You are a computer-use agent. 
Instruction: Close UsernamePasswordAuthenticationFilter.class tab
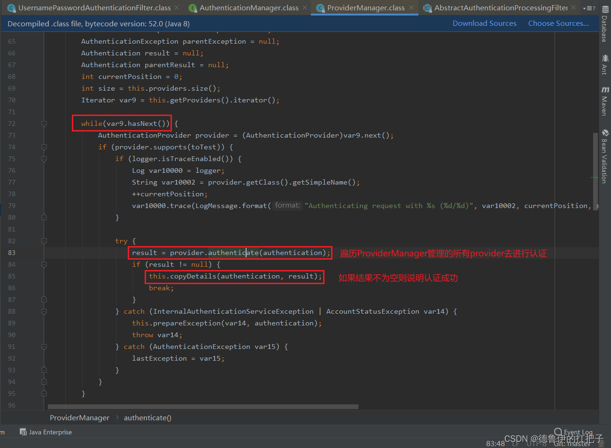177,8
